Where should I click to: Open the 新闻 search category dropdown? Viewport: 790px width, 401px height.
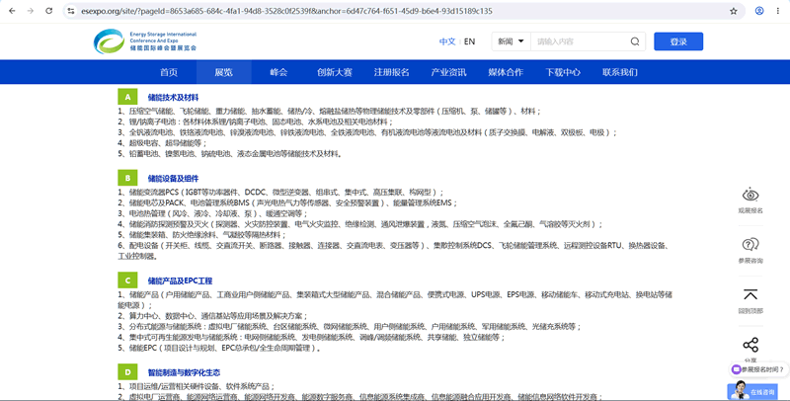(x=511, y=41)
